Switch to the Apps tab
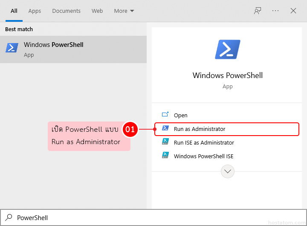 click(35, 11)
